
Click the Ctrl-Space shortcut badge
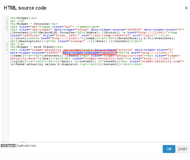click(x=8, y=145)
